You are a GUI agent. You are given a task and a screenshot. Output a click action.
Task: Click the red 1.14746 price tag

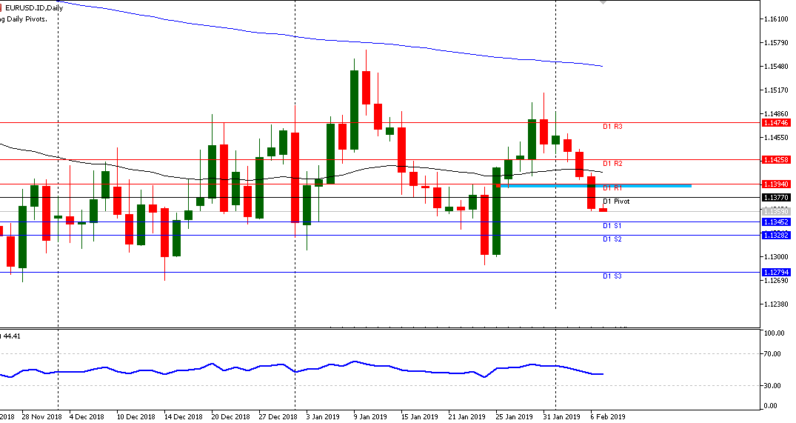tap(775, 123)
